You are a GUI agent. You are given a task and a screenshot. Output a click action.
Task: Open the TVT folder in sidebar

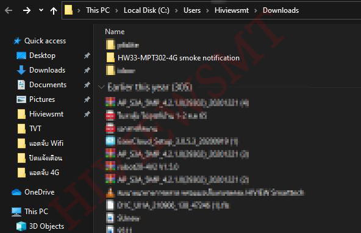[35, 129]
